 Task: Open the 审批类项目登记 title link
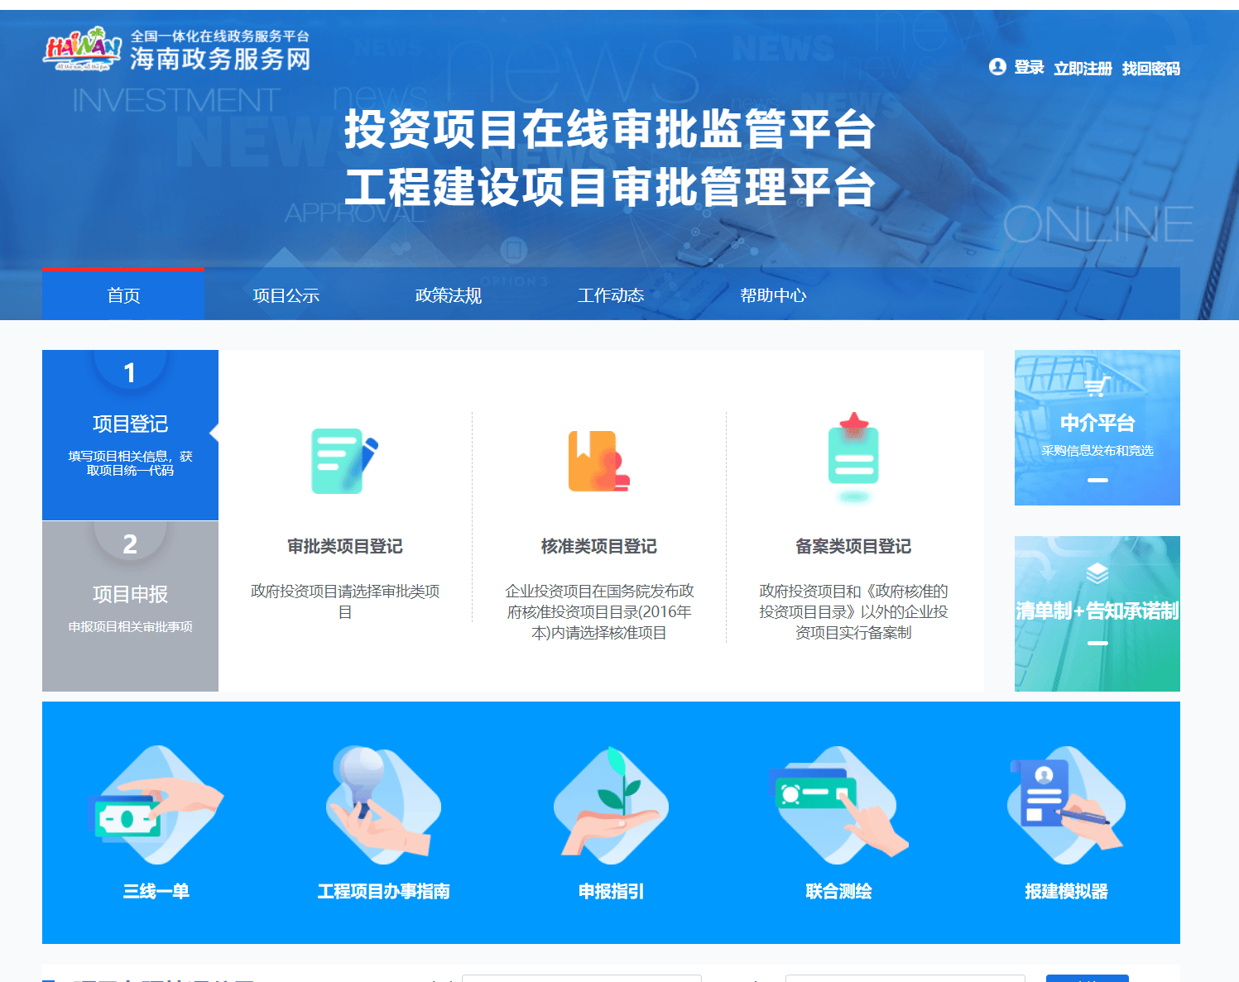click(x=344, y=546)
